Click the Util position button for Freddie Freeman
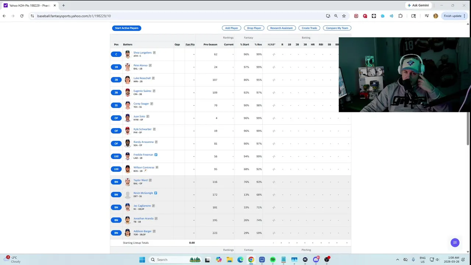Image resolution: width=471 pixels, height=265 pixels. point(116,156)
